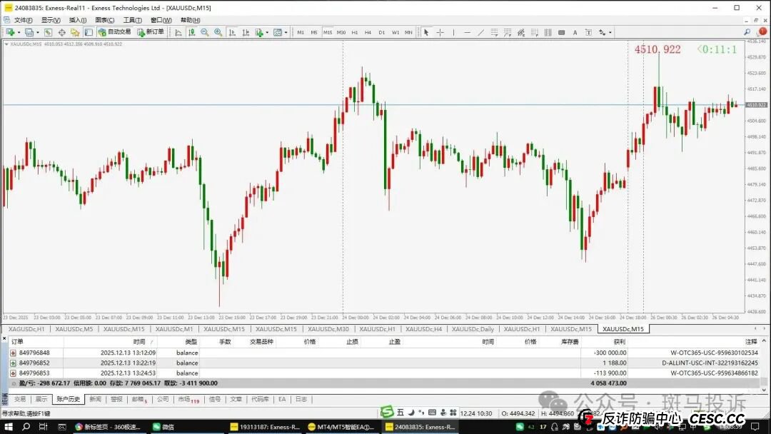Screen dimensions: 771x434
Task: Expand the new chart dropdown arrow
Action: pyautogui.click(x=17, y=32)
